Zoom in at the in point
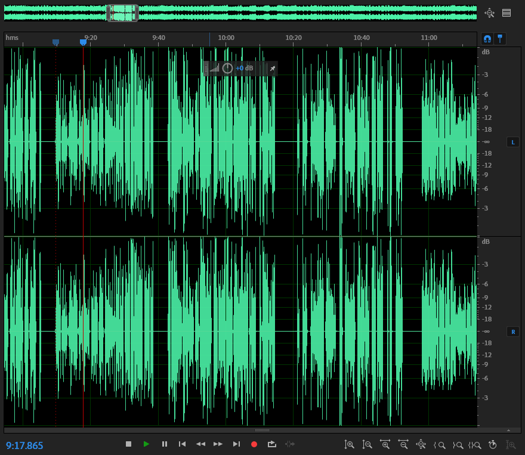The width and height of the screenshot is (525, 455). coord(439,445)
